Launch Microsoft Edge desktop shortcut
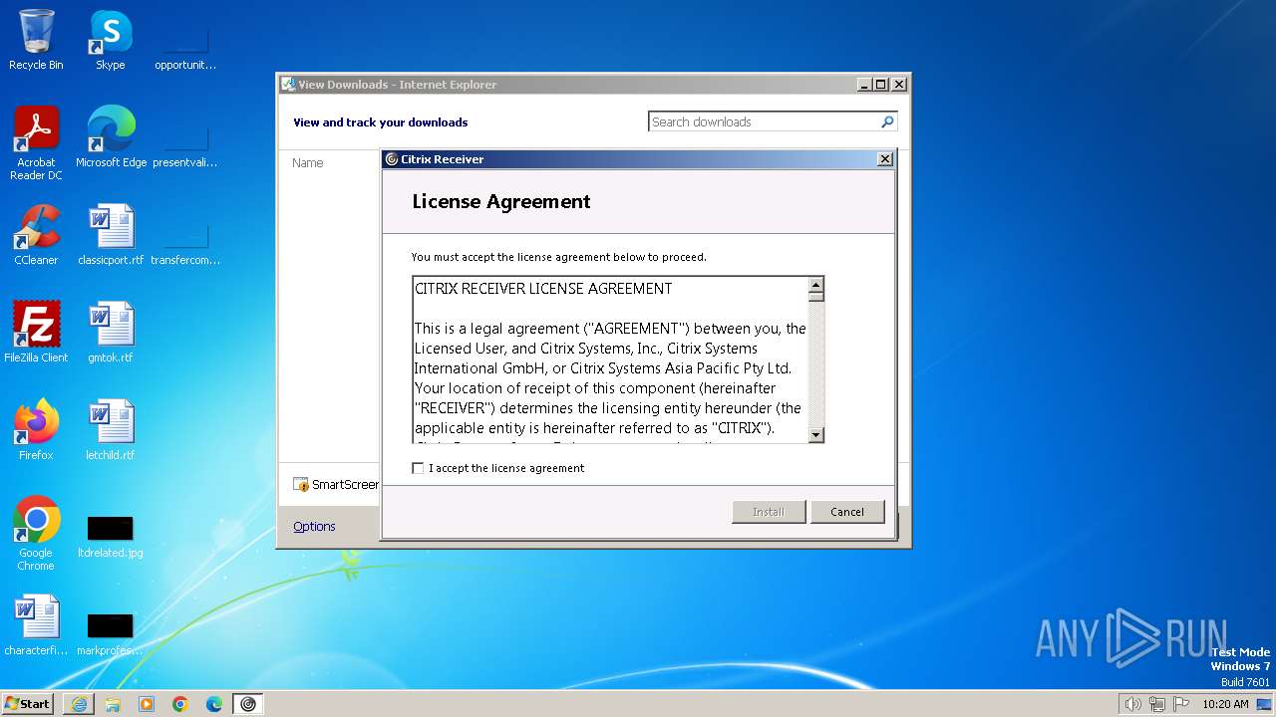Screen dimensions: 1276x717 [111, 136]
